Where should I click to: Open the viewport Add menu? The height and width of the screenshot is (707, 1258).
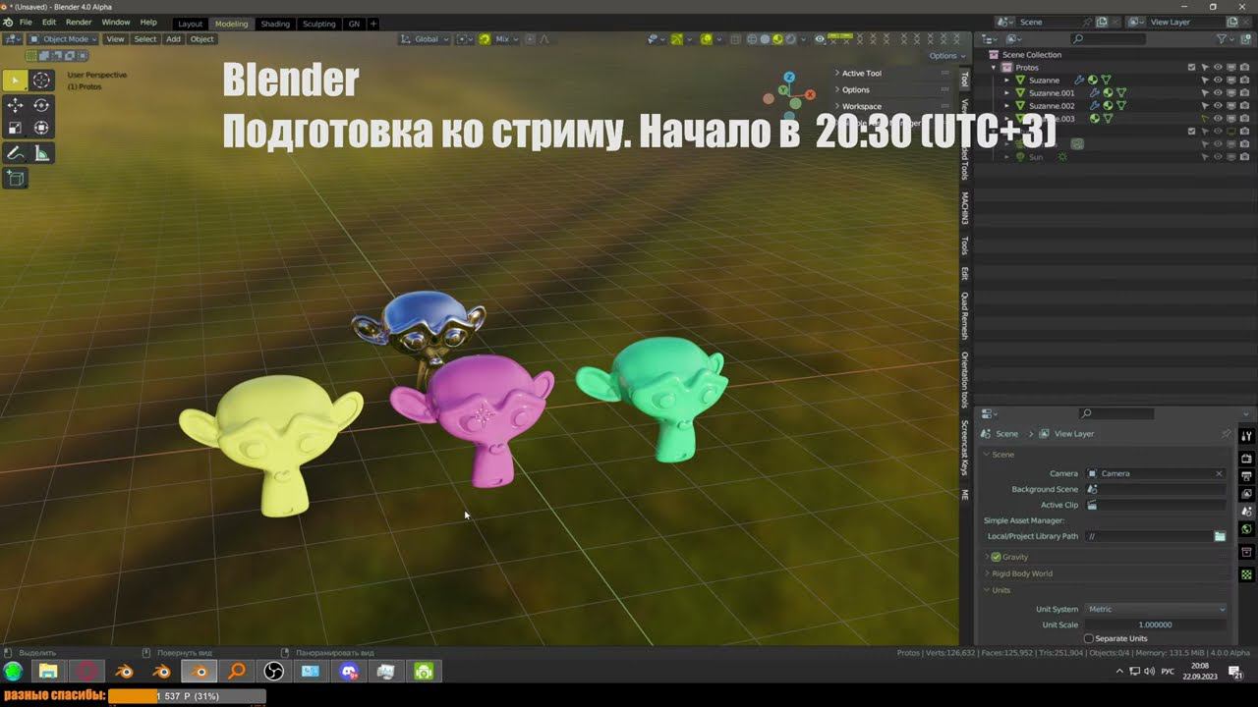coord(173,39)
